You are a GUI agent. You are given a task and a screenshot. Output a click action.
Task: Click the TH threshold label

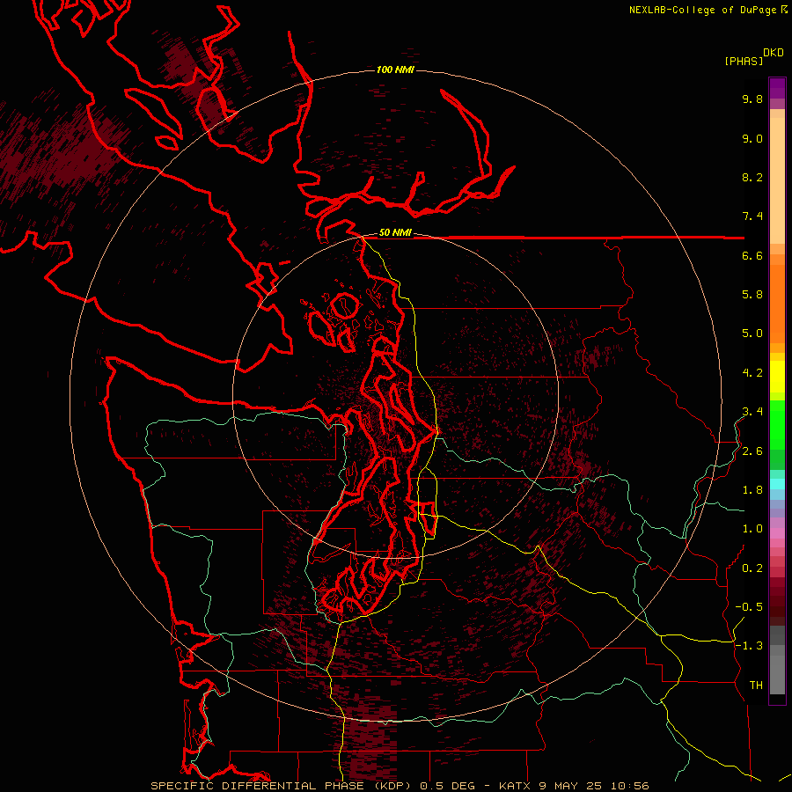point(756,686)
